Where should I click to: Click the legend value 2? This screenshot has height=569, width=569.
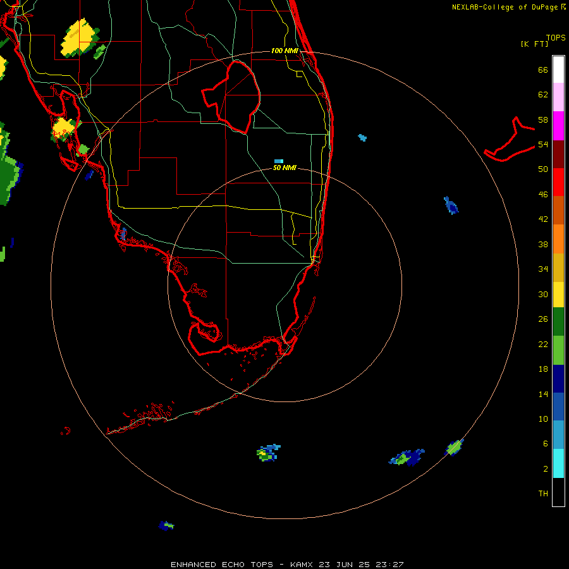coord(545,468)
